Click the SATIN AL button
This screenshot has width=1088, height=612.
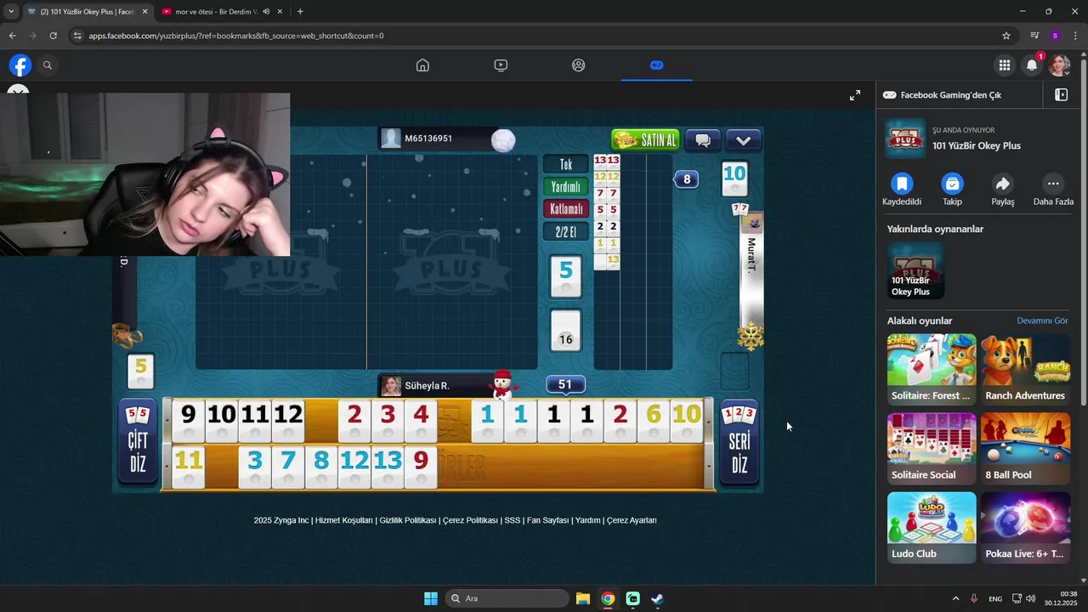coord(646,140)
